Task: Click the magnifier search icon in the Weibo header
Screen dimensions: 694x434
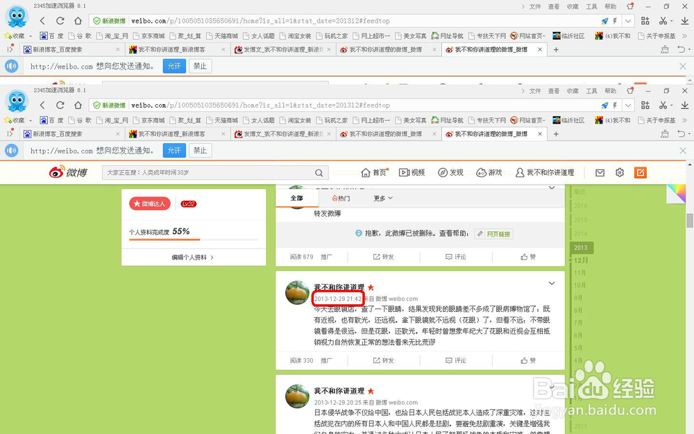Action: pos(319,173)
